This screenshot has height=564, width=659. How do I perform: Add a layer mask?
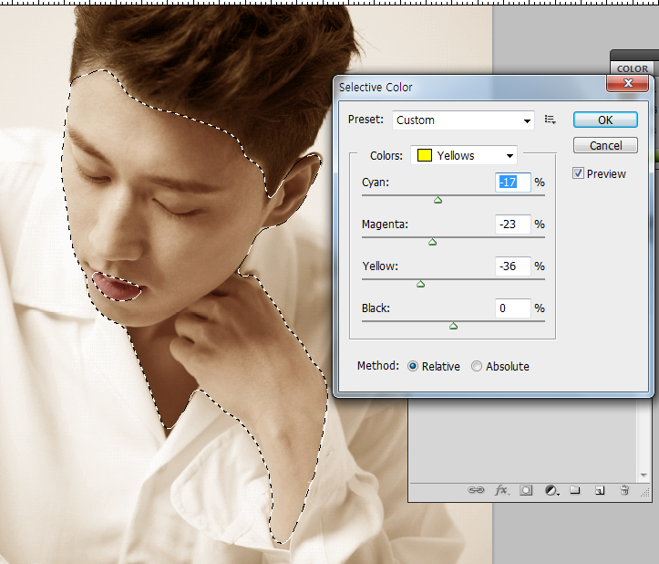[526, 490]
